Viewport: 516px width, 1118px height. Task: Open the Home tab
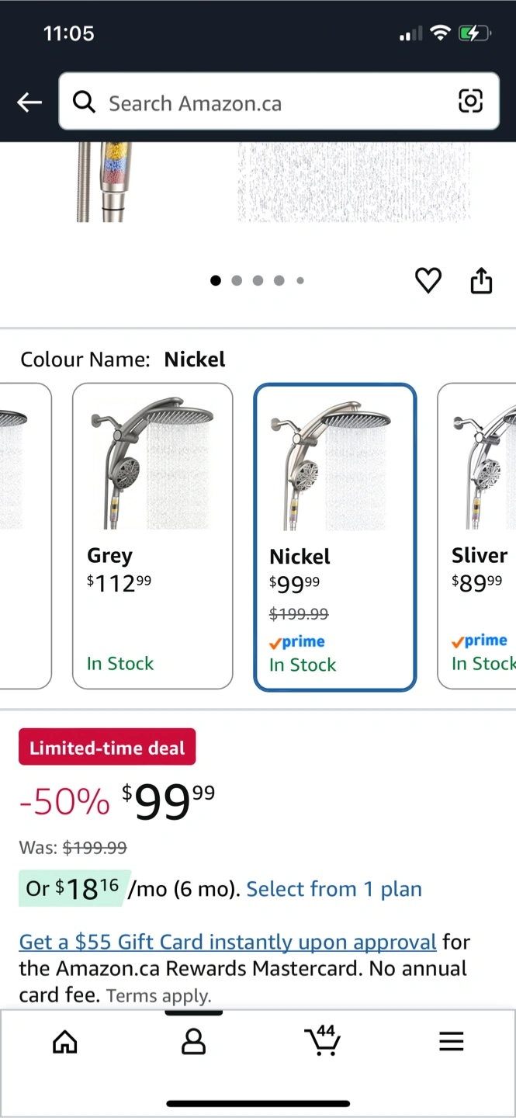64,1041
